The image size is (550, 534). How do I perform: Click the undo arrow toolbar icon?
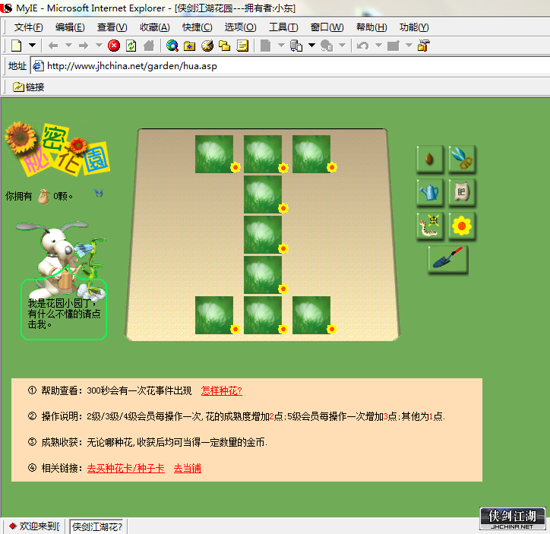(362, 46)
